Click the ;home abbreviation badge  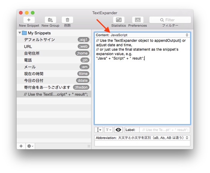coord(82,53)
